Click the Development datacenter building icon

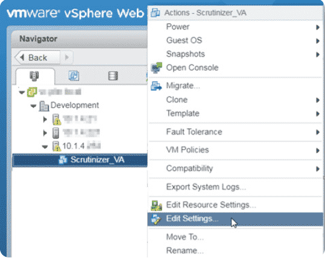click(44, 106)
